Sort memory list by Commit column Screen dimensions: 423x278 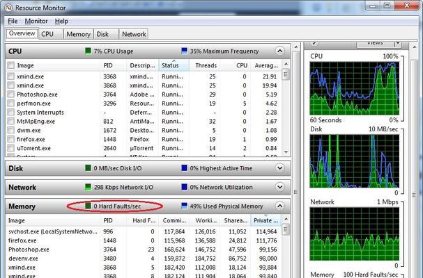(174, 220)
